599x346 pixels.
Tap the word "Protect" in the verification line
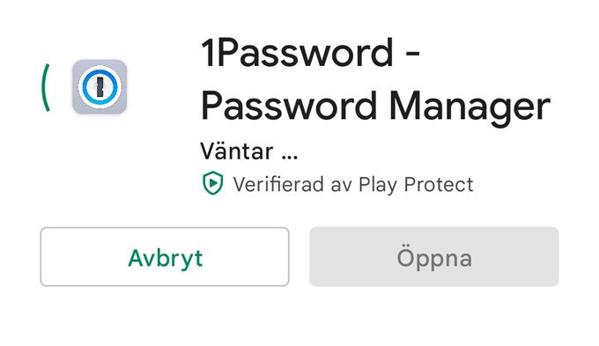point(439,185)
